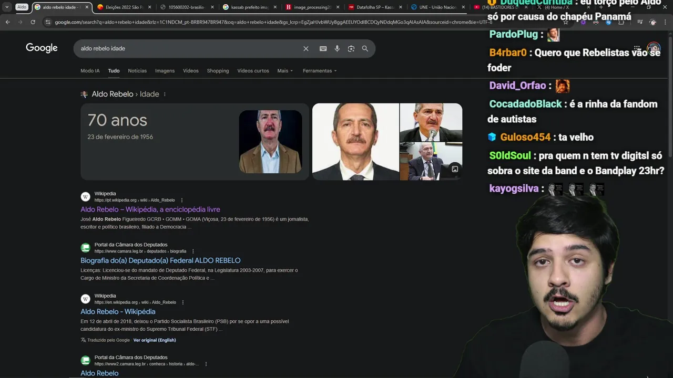Switch to UNE - União Nacional browser tab
Screen dimensions: 673x378
pyautogui.click(x=437, y=7)
